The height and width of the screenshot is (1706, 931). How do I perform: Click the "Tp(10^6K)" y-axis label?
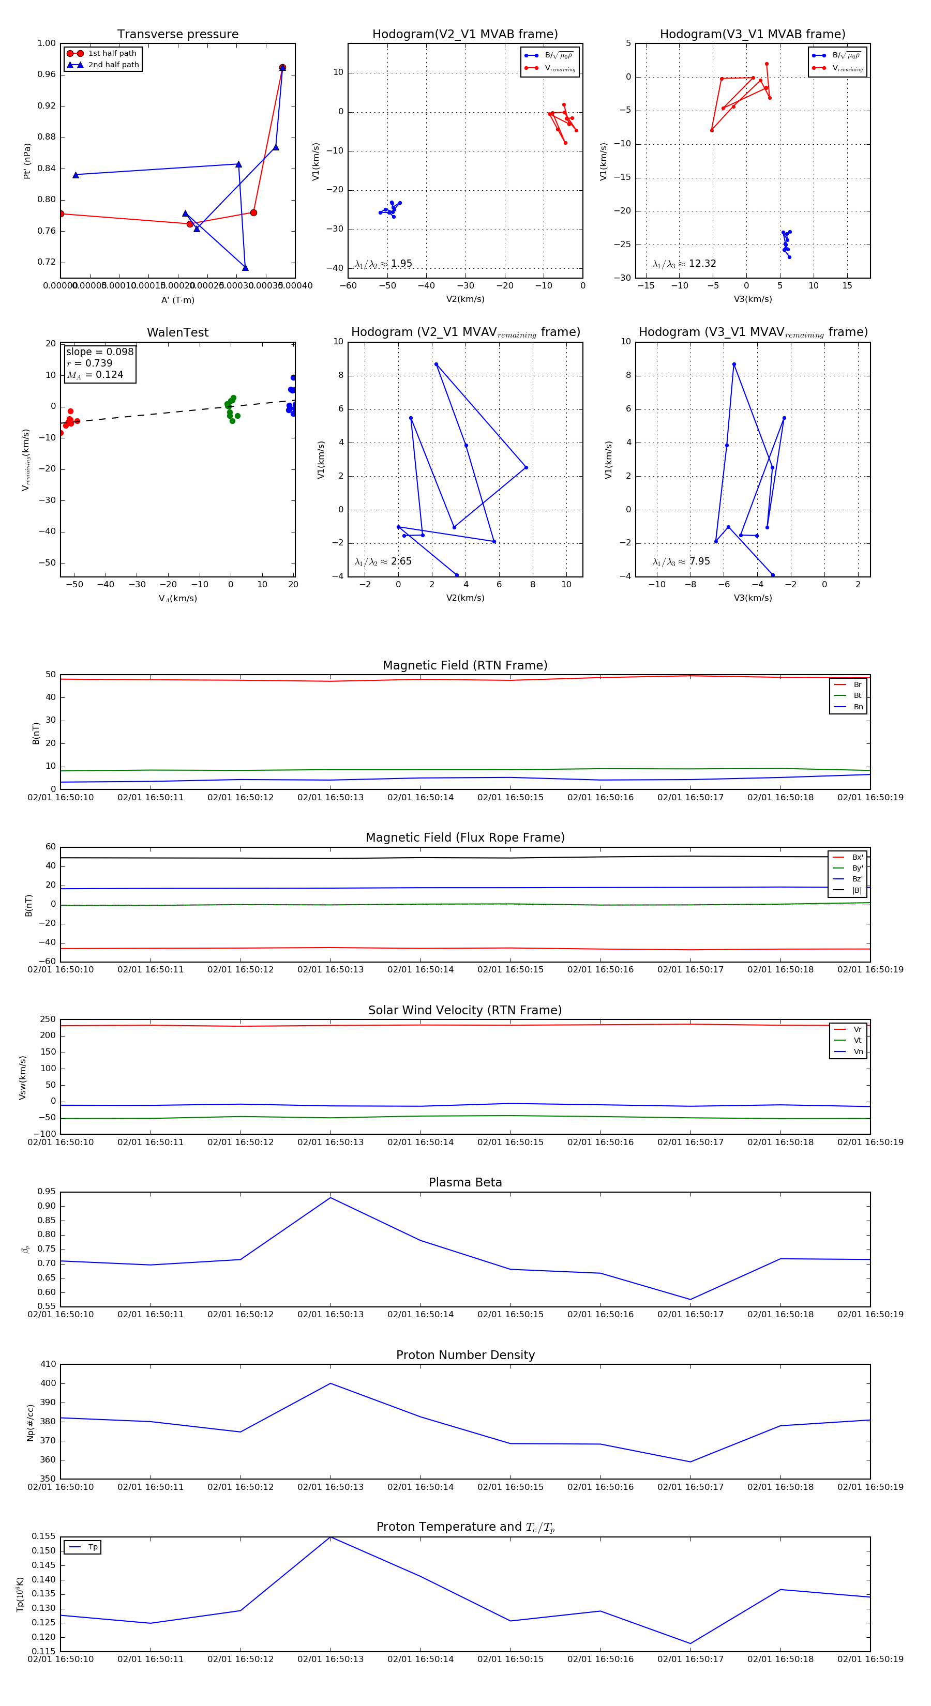(x=20, y=1595)
